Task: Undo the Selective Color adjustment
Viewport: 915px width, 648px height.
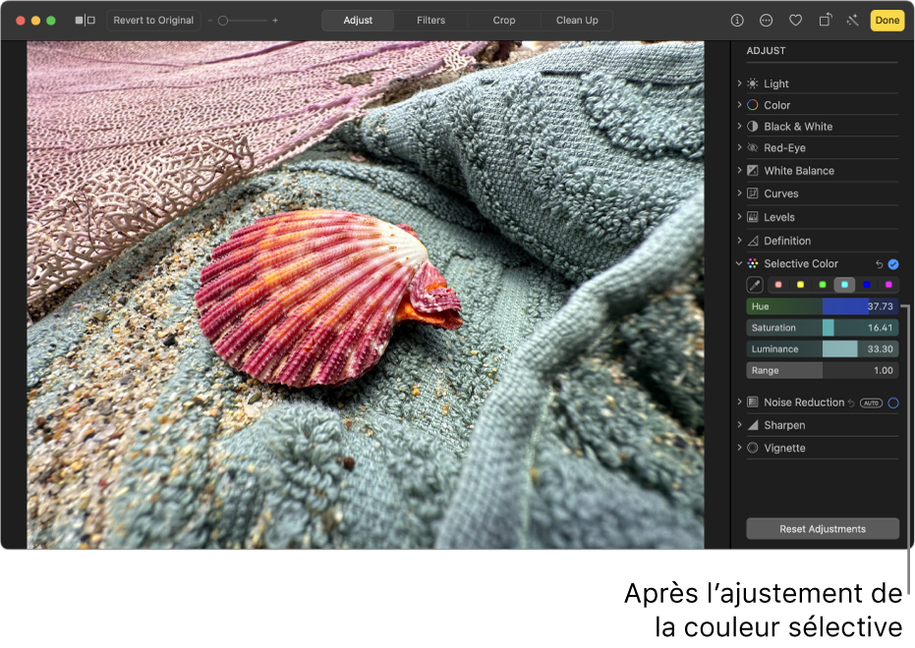Action: (879, 264)
